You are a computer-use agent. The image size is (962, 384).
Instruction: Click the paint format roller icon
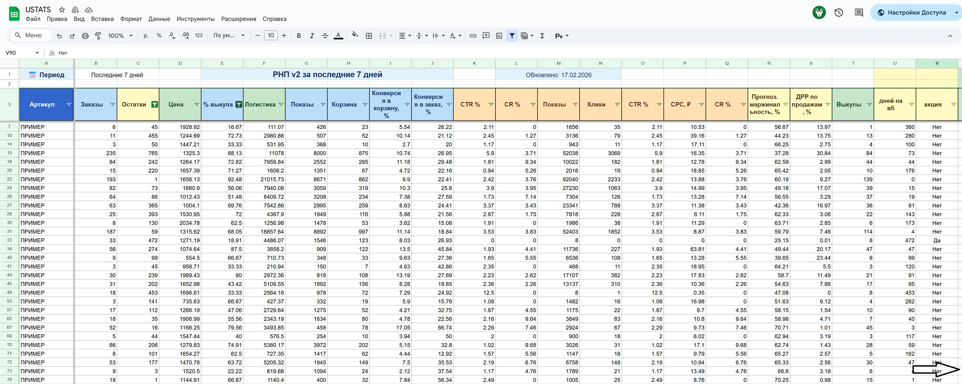(x=98, y=36)
